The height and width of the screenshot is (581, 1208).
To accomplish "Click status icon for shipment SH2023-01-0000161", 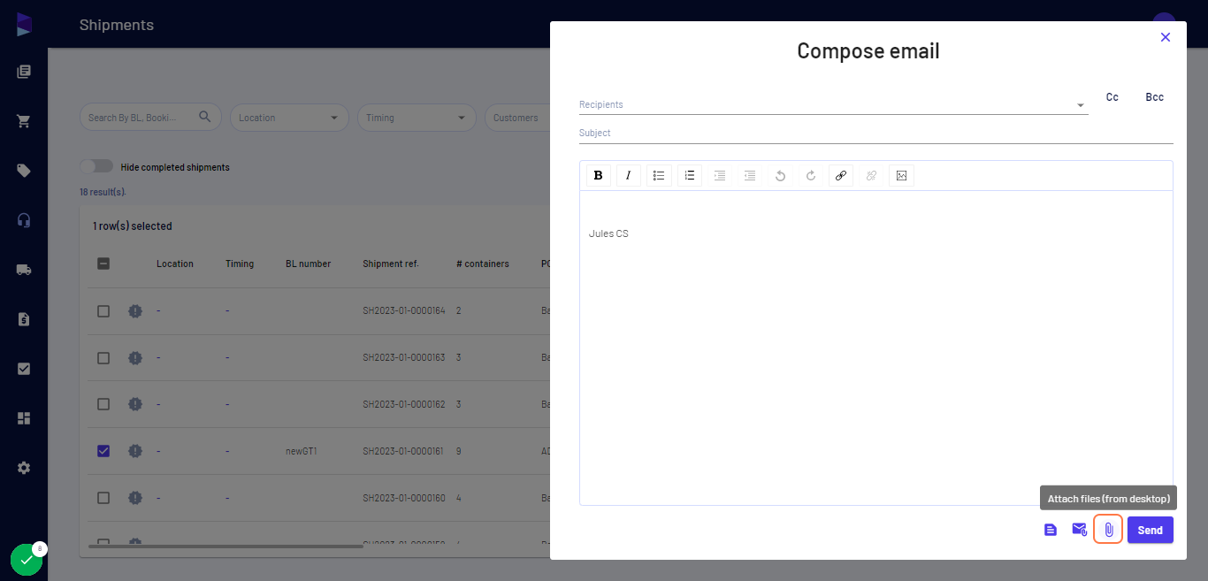I will pos(135,451).
